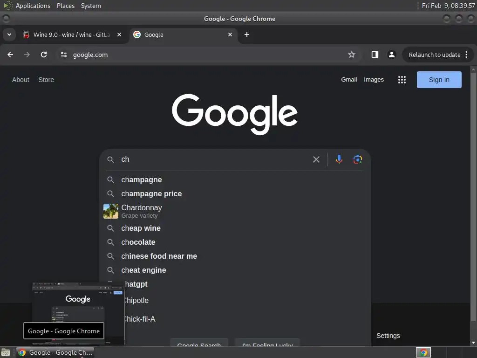Screen dimensions: 477x358
Task: Click the magnifier icon beside chocolate
Action: pyautogui.click(x=111, y=242)
